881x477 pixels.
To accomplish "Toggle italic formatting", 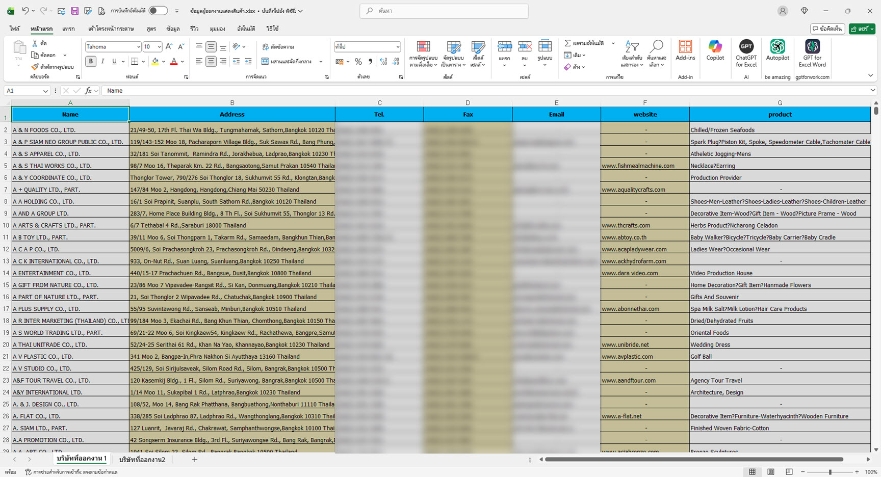I will pyautogui.click(x=102, y=62).
